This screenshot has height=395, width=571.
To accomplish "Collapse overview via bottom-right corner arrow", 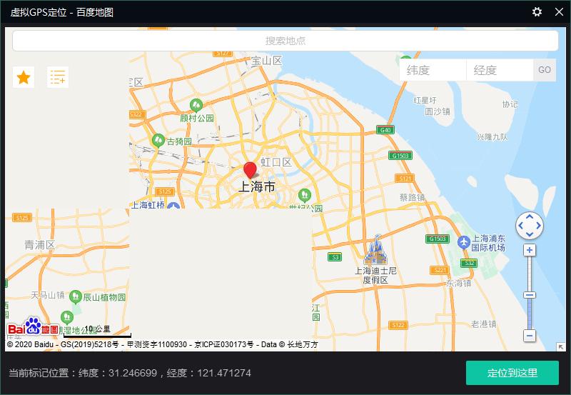I will tap(561, 347).
